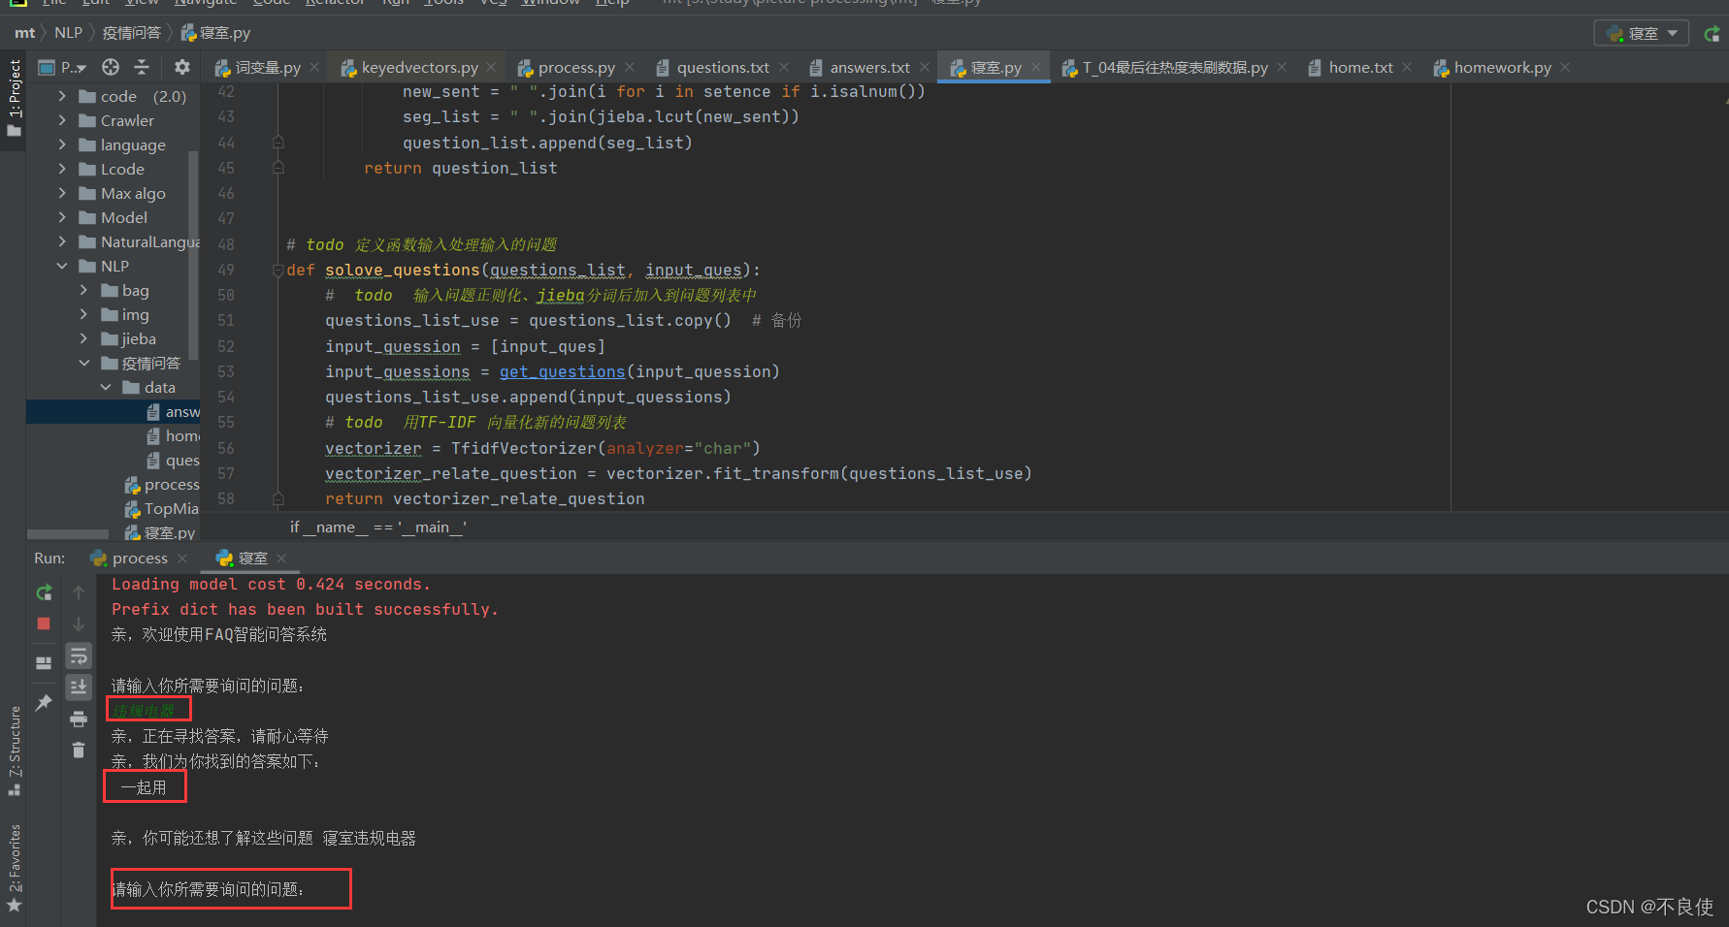Toggle fold marker at line 49
The width and height of the screenshot is (1729, 927).
tap(278, 270)
